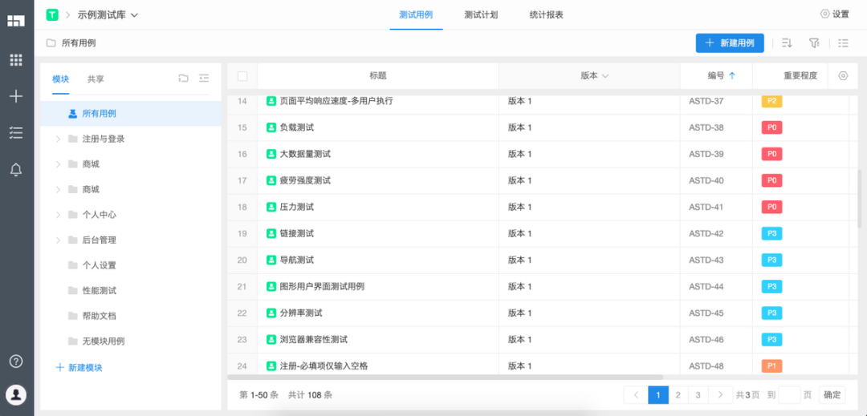The height and width of the screenshot is (416, 867).
Task: Click the vertical scrollbar of the table
Action: coord(859,199)
